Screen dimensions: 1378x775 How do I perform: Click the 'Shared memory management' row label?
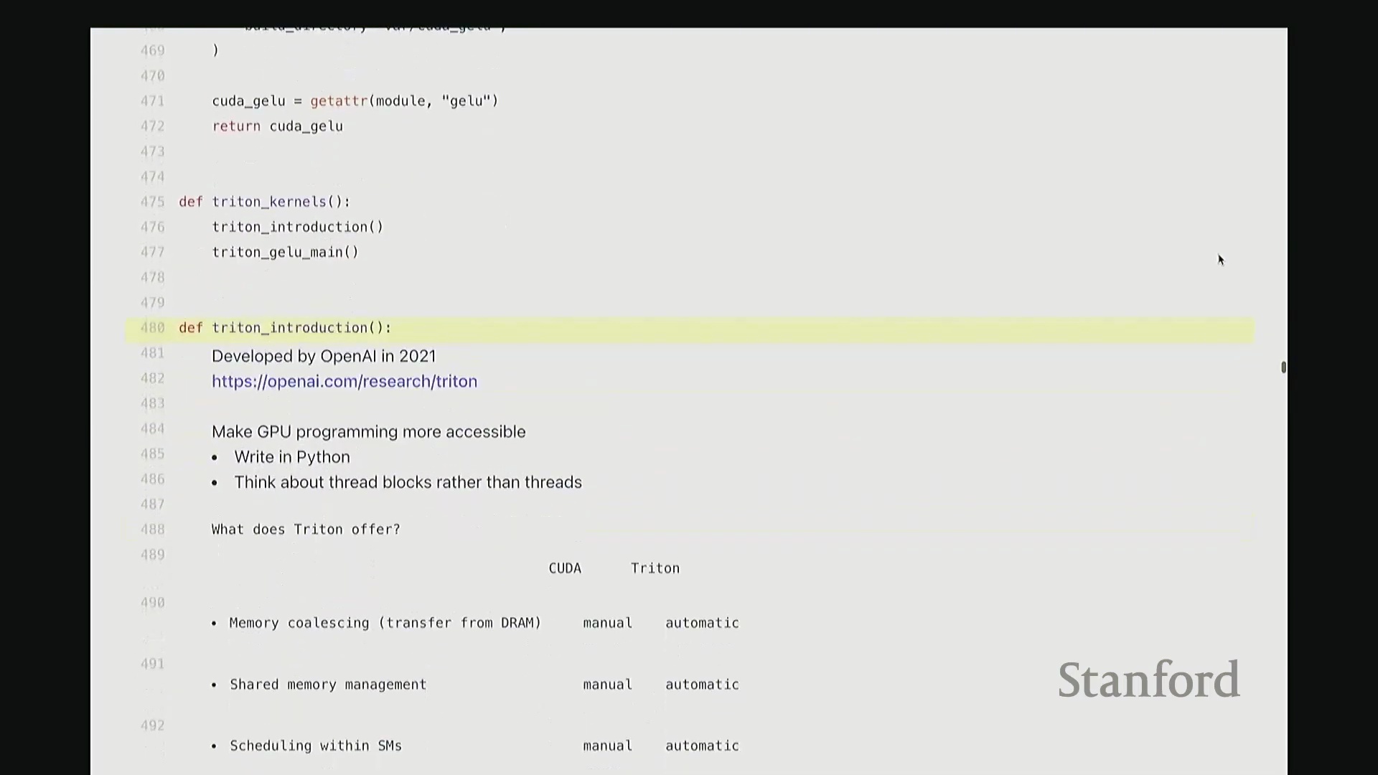(328, 685)
